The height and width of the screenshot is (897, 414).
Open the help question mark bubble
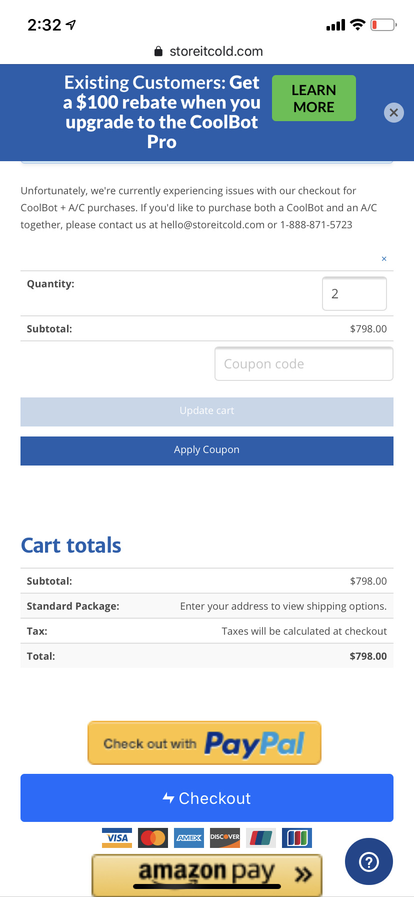click(369, 861)
